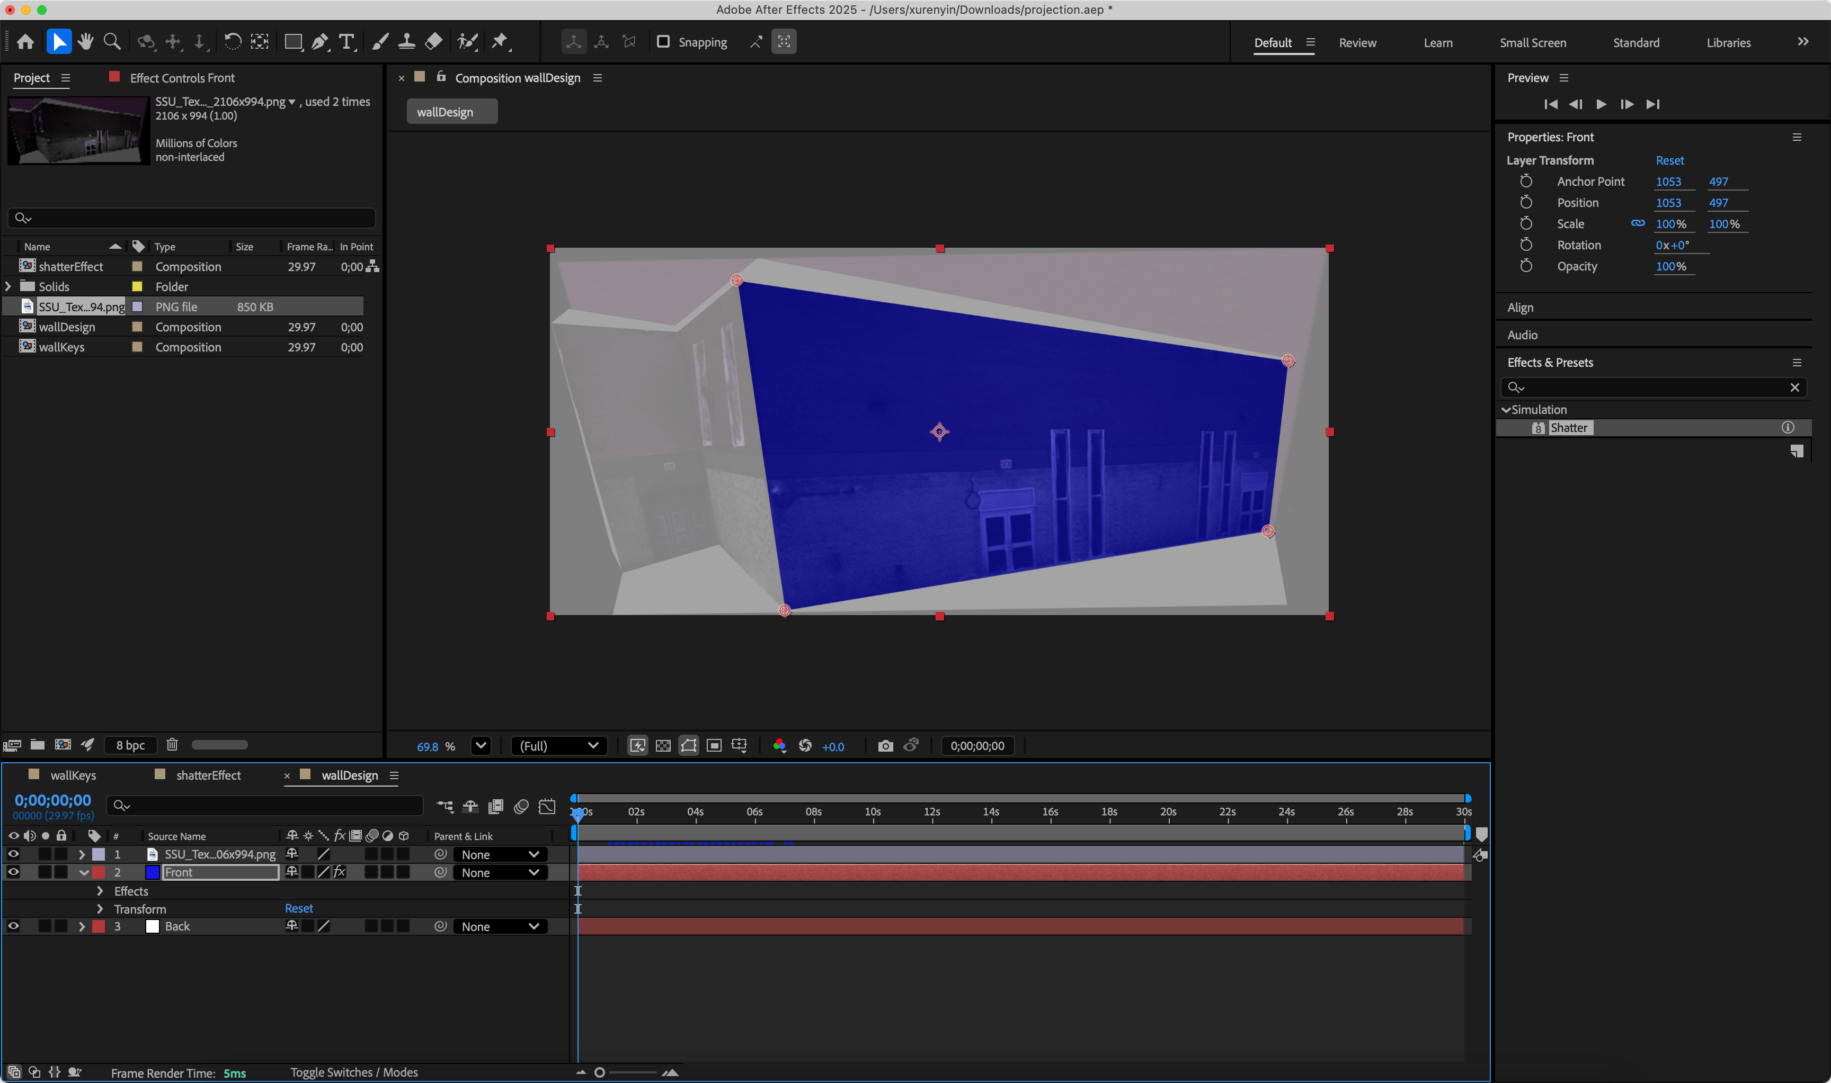Viewport: 1831px width, 1083px height.
Task: Toggle the transparency grid in the viewer
Action: coord(663,745)
